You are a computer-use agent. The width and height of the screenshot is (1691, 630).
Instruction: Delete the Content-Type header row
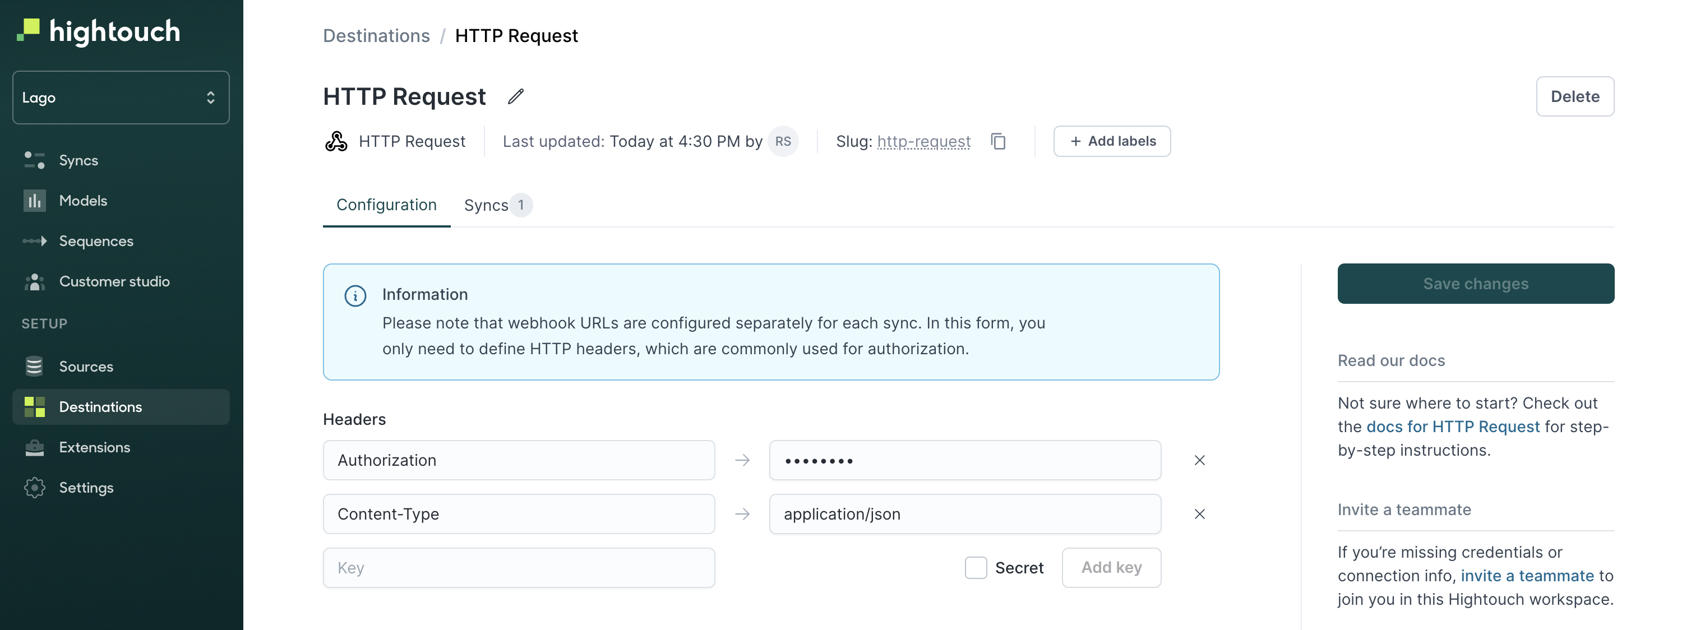click(x=1199, y=515)
